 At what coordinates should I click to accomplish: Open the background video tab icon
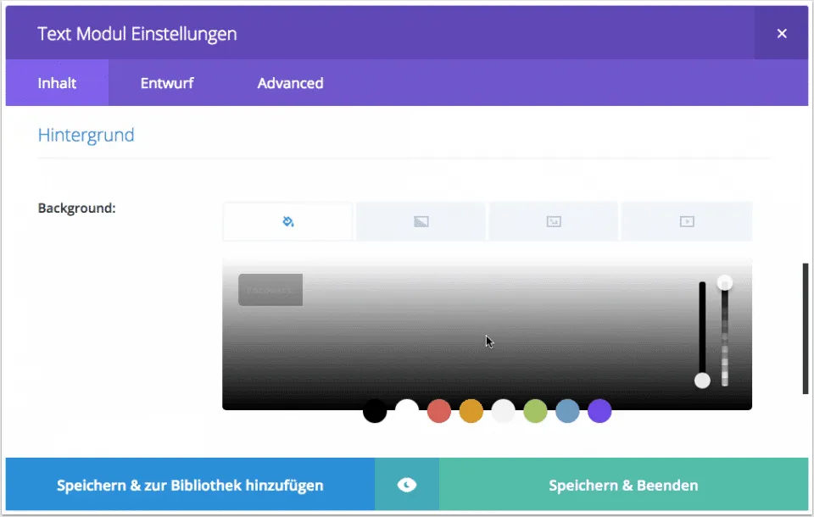tap(687, 222)
